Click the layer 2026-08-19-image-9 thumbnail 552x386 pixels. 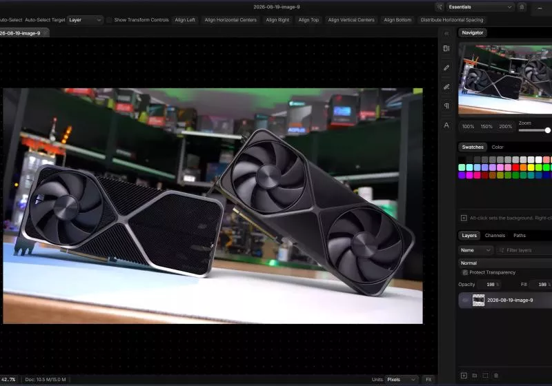point(478,301)
